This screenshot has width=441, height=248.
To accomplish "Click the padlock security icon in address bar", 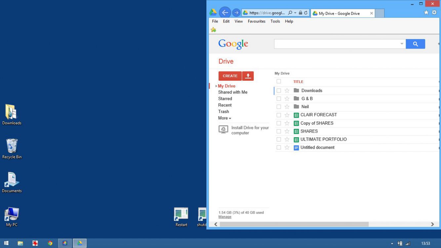I will coord(300,13).
